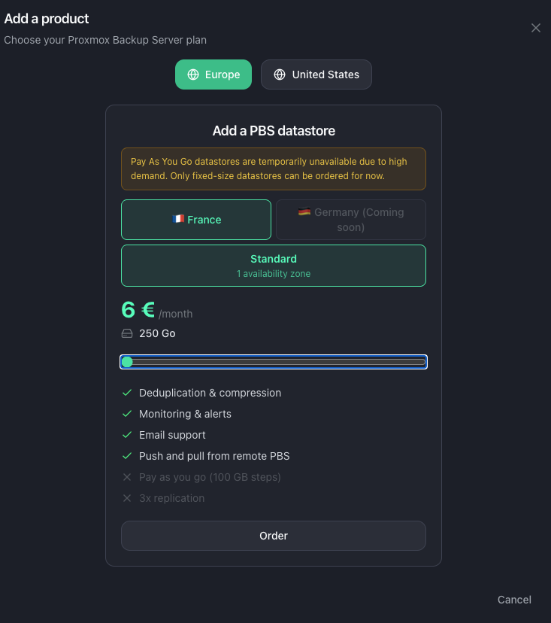Click the X icon beside Pay as you go

(127, 477)
